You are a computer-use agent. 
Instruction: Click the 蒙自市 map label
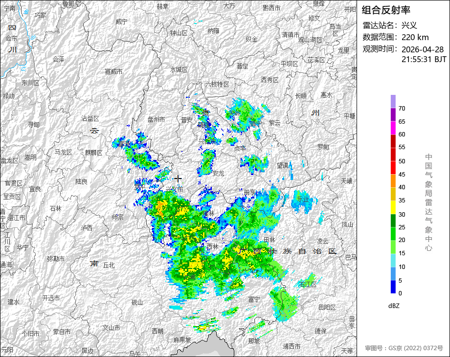pos(62,332)
